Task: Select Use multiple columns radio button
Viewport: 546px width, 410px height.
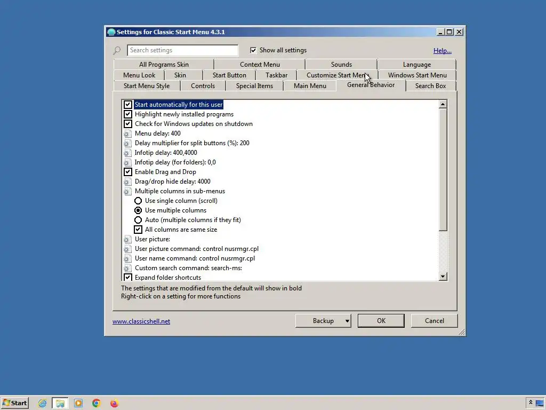Action: click(x=138, y=210)
